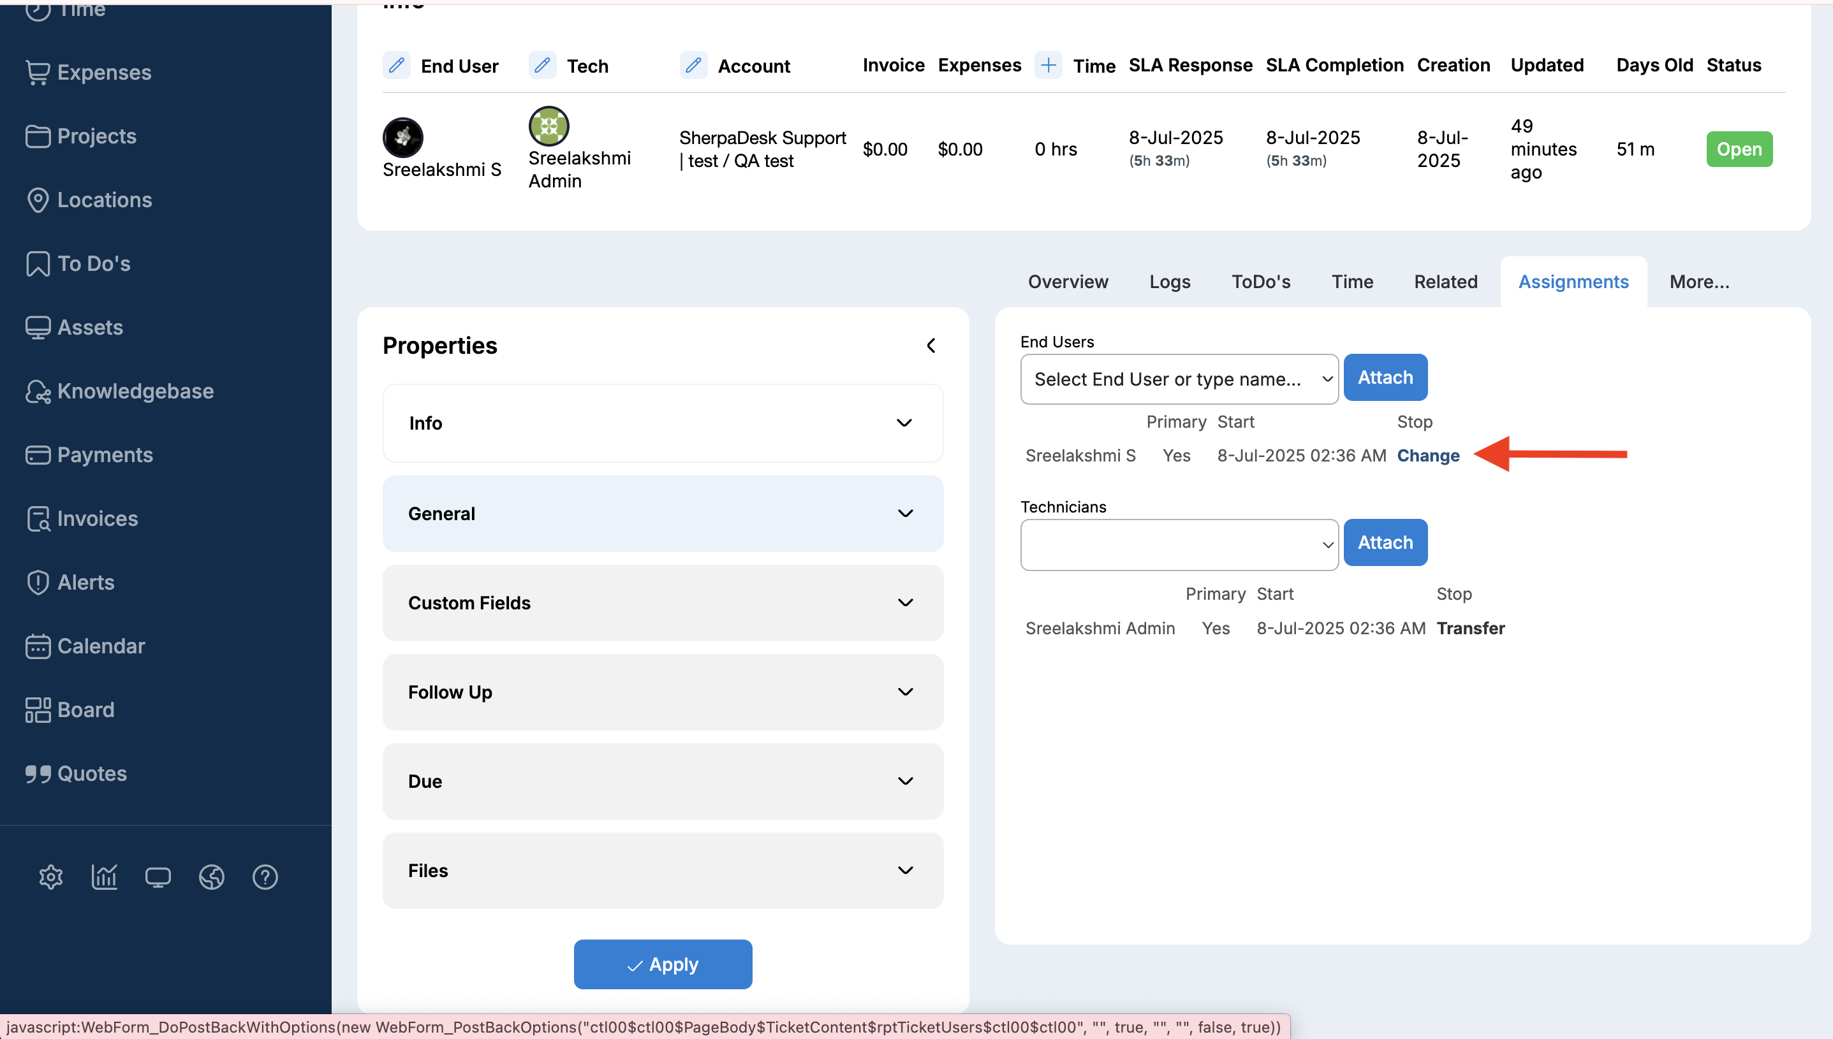The image size is (1833, 1039).
Task: Open the settings gear icon in sidebar
Action: point(50,876)
